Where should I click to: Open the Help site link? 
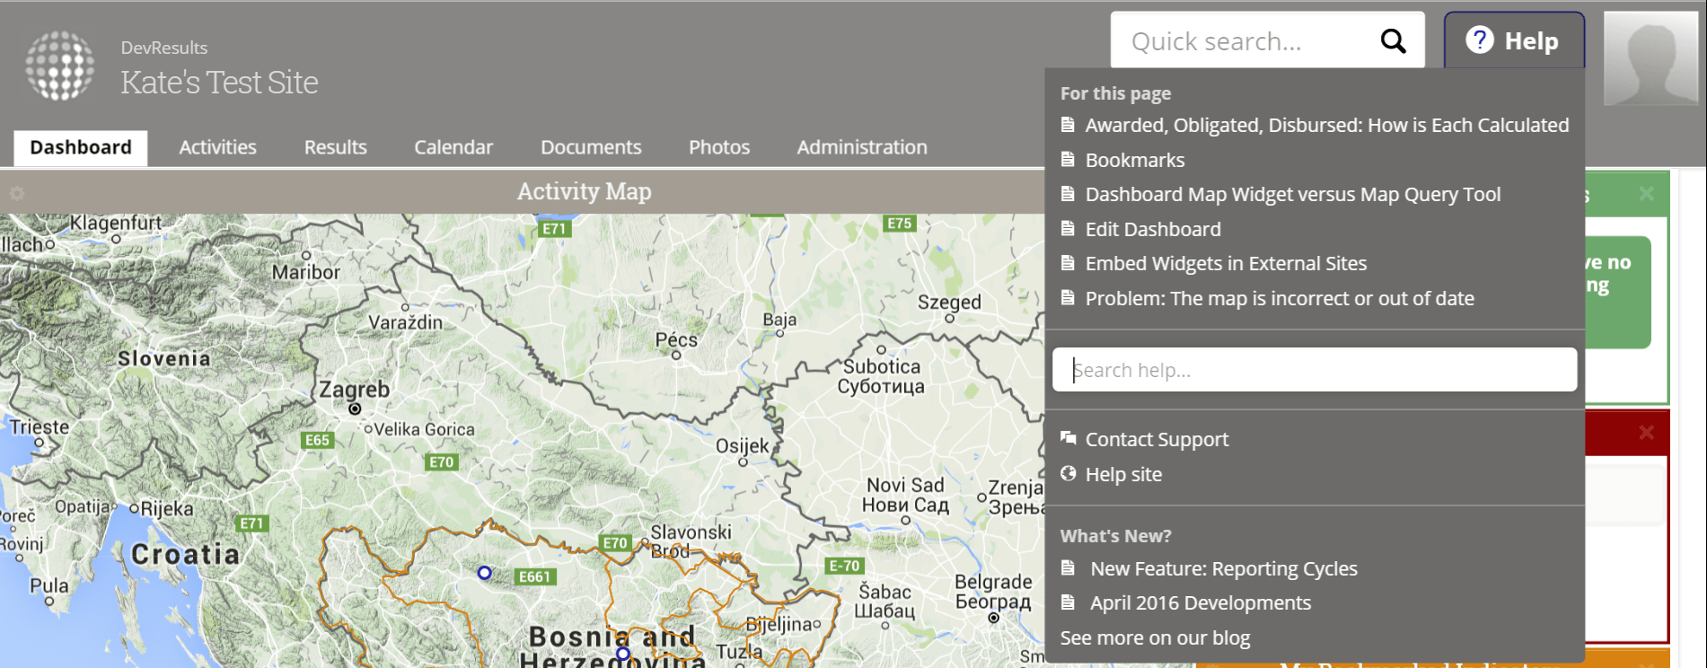(x=1123, y=474)
